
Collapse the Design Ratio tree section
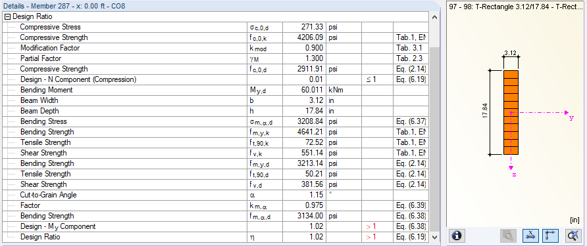click(x=7, y=17)
